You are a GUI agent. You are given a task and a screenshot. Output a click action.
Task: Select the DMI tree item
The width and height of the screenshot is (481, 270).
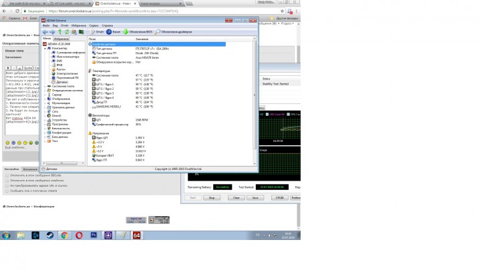57,61
